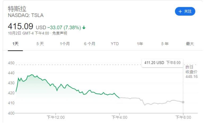Select the 1天 tab
The height and width of the screenshot is (125, 211).
pos(15,44)
